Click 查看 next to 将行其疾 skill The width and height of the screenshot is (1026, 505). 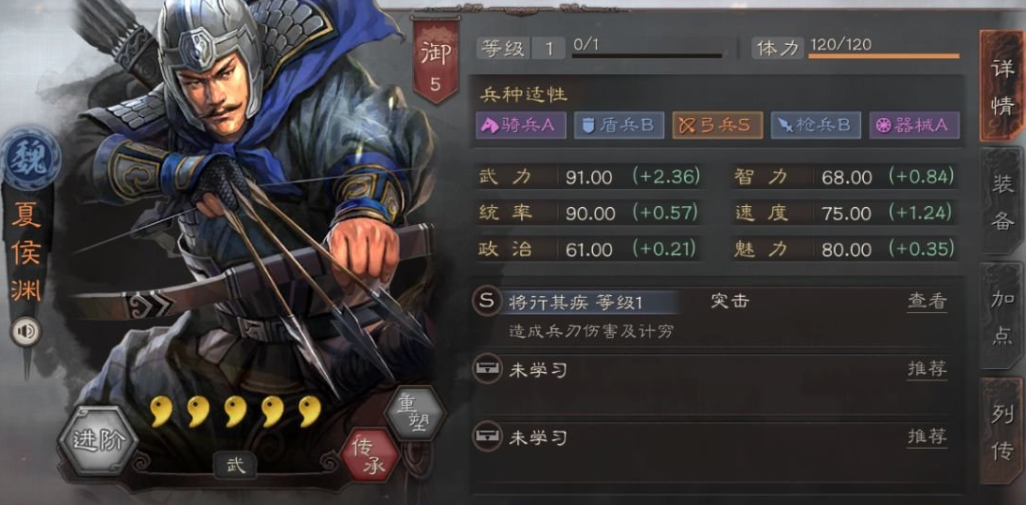tap(927, 302)
